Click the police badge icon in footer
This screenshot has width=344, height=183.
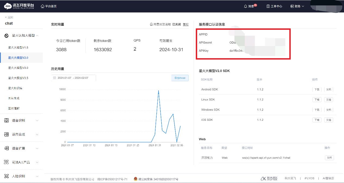click(135, 179)
